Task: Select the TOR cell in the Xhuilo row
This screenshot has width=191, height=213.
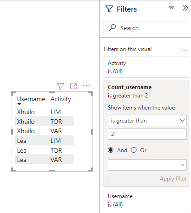Action: click(x=56, y=122)
